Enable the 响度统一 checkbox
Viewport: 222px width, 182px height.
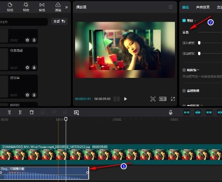[184, 70]
